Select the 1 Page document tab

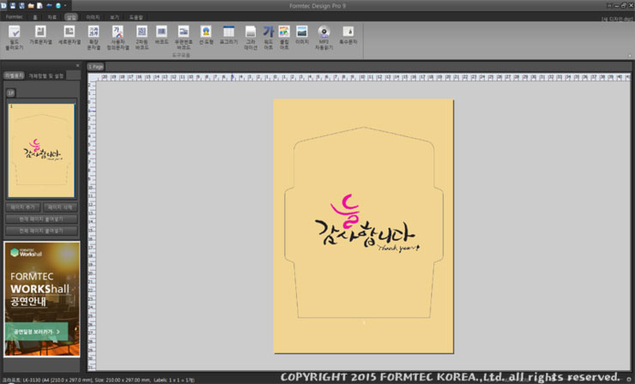[96, 67]
